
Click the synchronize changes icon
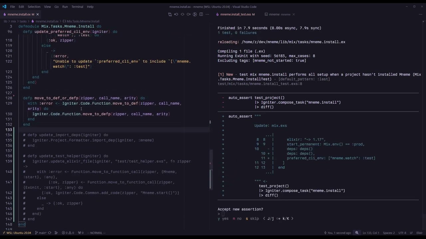tap(50, 233)
